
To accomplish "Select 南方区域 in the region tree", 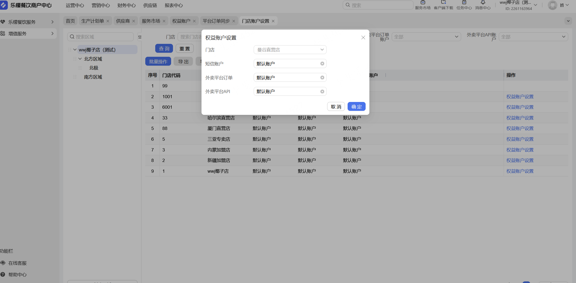I will pyautogui.click(x=93, y=77).
